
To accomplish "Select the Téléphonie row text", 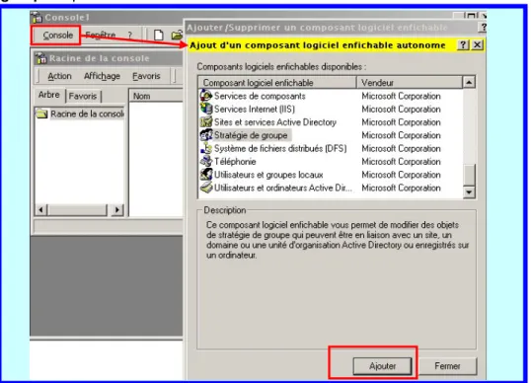I will pyautogui.click(x=235, y=162).
